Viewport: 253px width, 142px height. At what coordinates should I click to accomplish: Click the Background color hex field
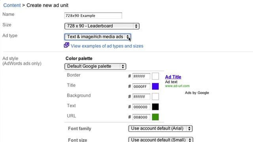pyautogui.click(x=141, y=97)
